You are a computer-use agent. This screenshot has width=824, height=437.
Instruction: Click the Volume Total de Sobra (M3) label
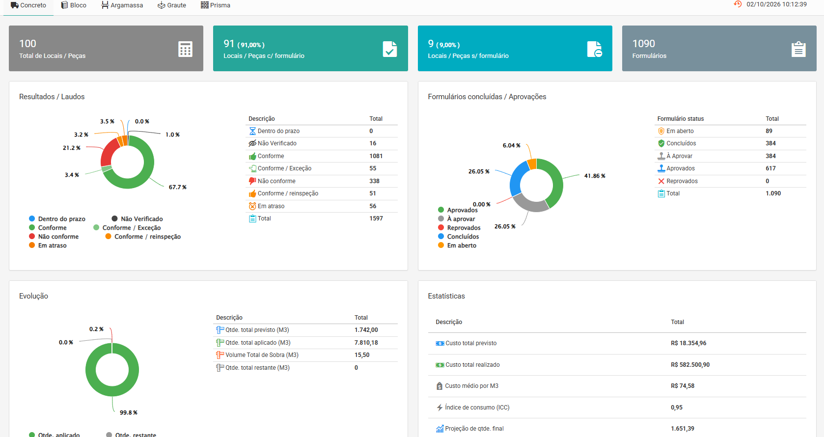point(262,355)
